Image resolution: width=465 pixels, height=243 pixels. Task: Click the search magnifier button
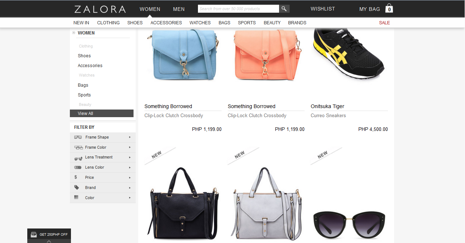pos(284,9)
